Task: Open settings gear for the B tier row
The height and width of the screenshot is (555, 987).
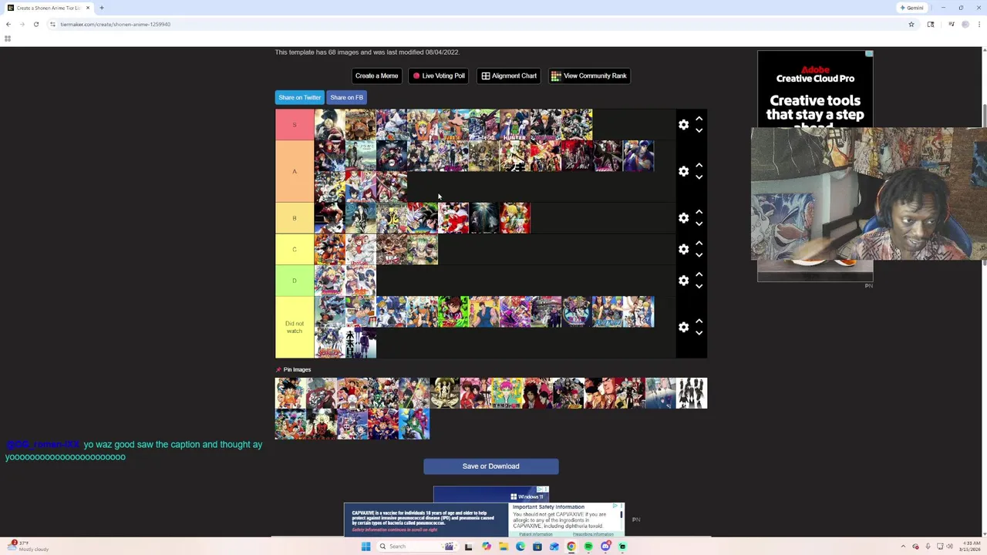Action: pyautogui.click(x=683, y=218)
